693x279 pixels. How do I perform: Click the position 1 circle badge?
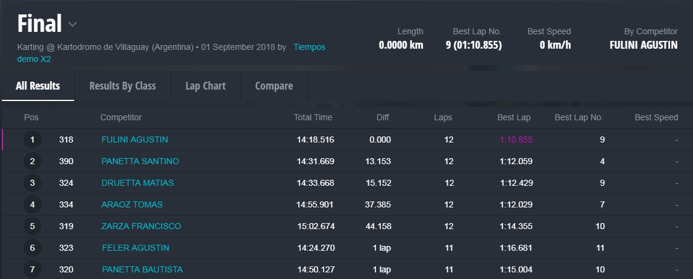click(x=32, y=140)
